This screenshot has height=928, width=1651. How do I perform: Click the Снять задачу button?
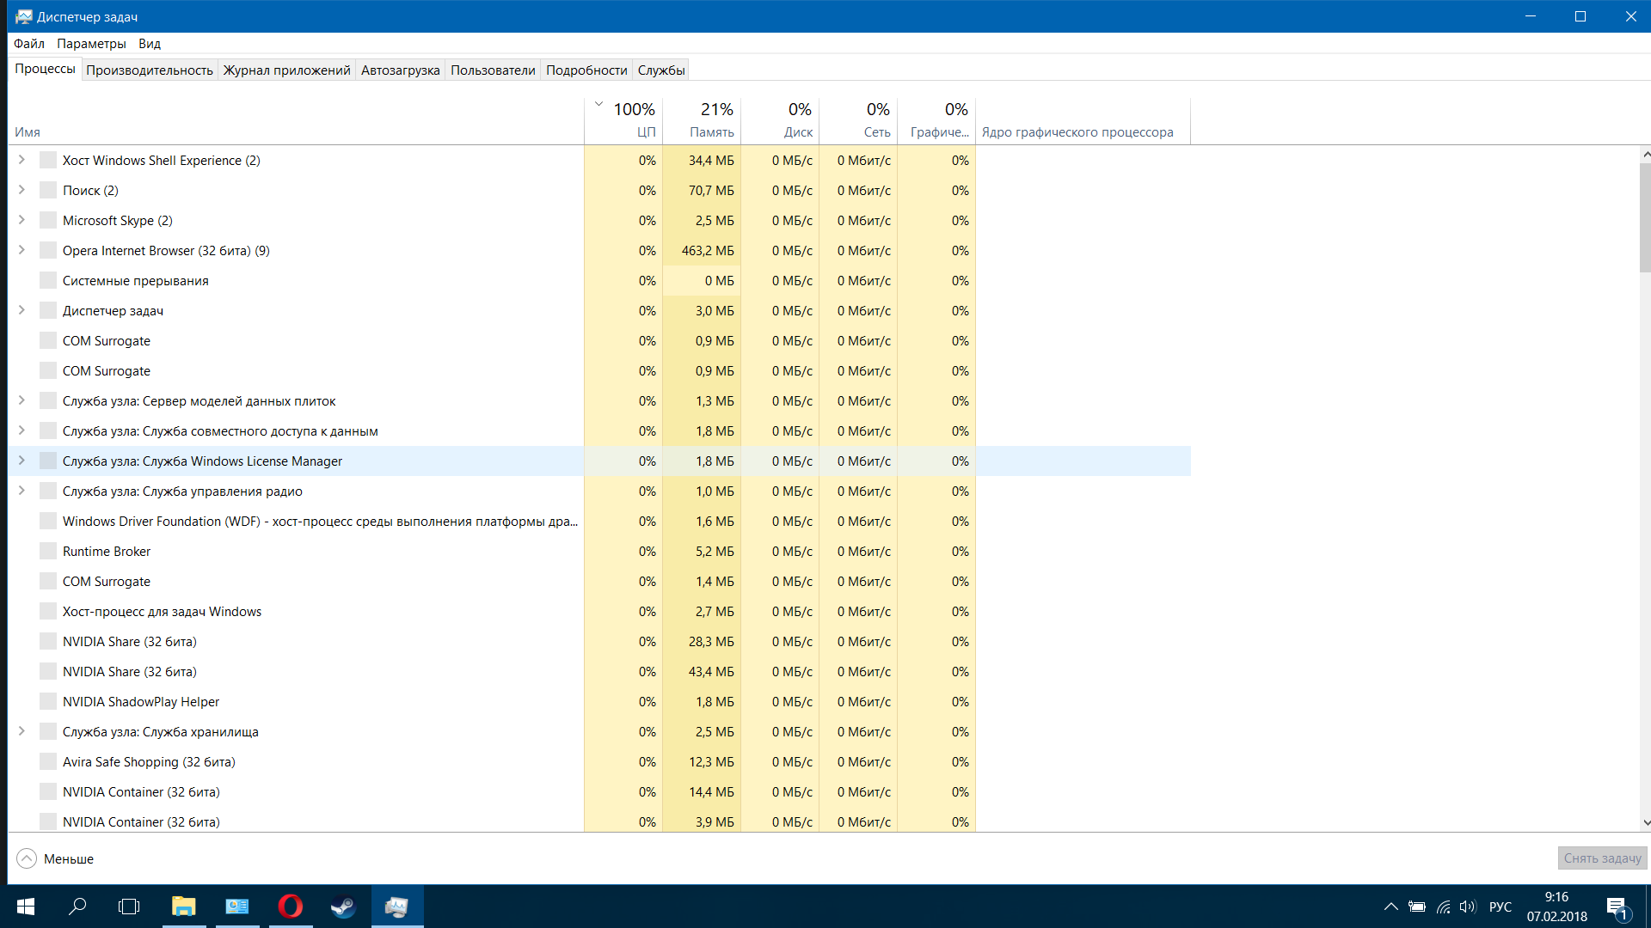[x=1602, y=858]
